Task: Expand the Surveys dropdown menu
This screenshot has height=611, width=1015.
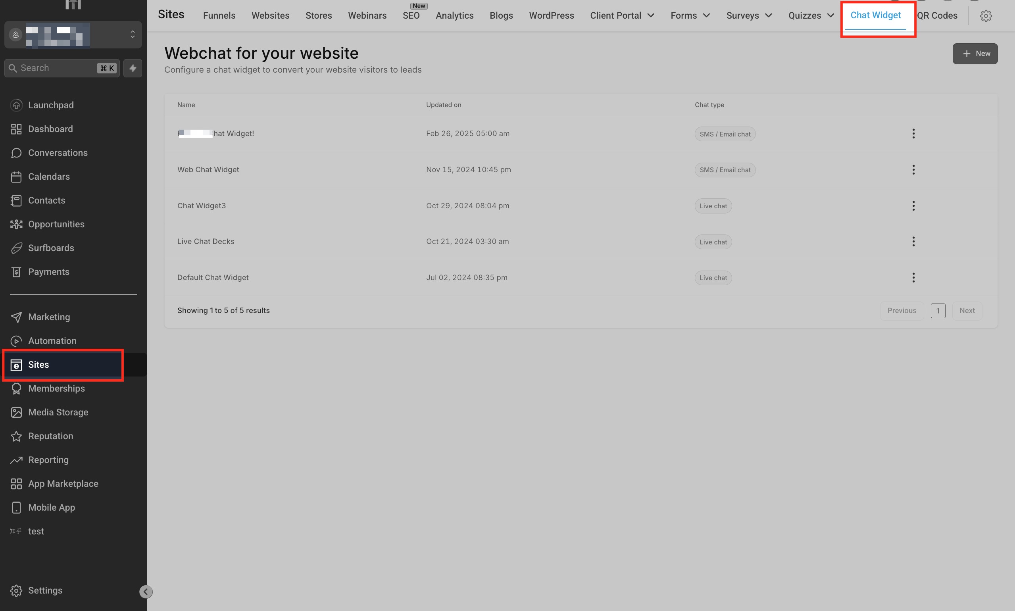Action: tap(749, 15)
